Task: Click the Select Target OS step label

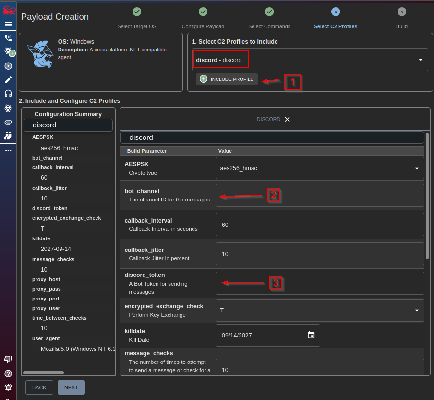Action: [x=137, y=26]
